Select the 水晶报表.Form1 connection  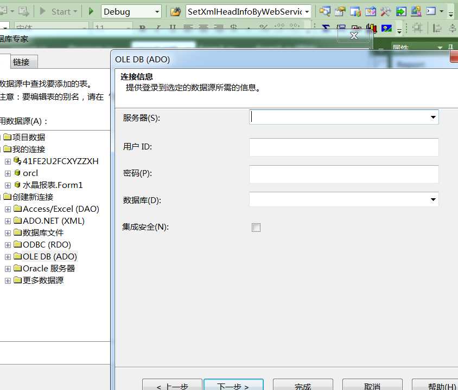coord(53,185)
